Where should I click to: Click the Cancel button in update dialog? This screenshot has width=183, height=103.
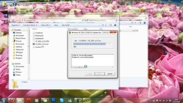tap(110, 74)
